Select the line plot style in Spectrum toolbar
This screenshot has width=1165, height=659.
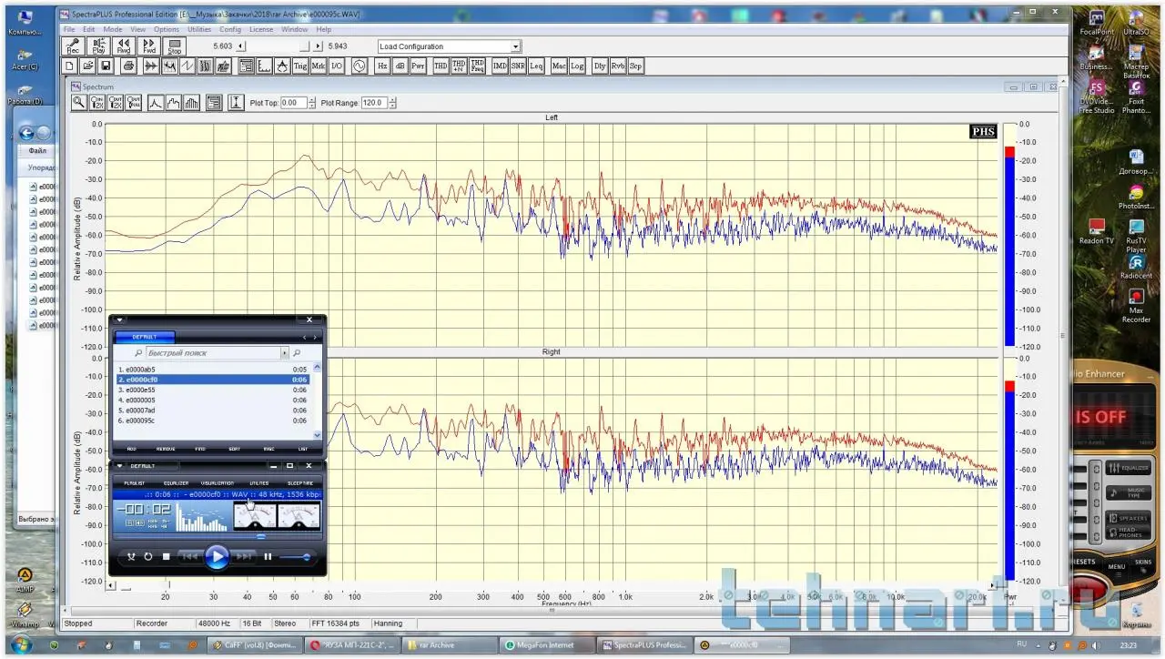[156, 103]
